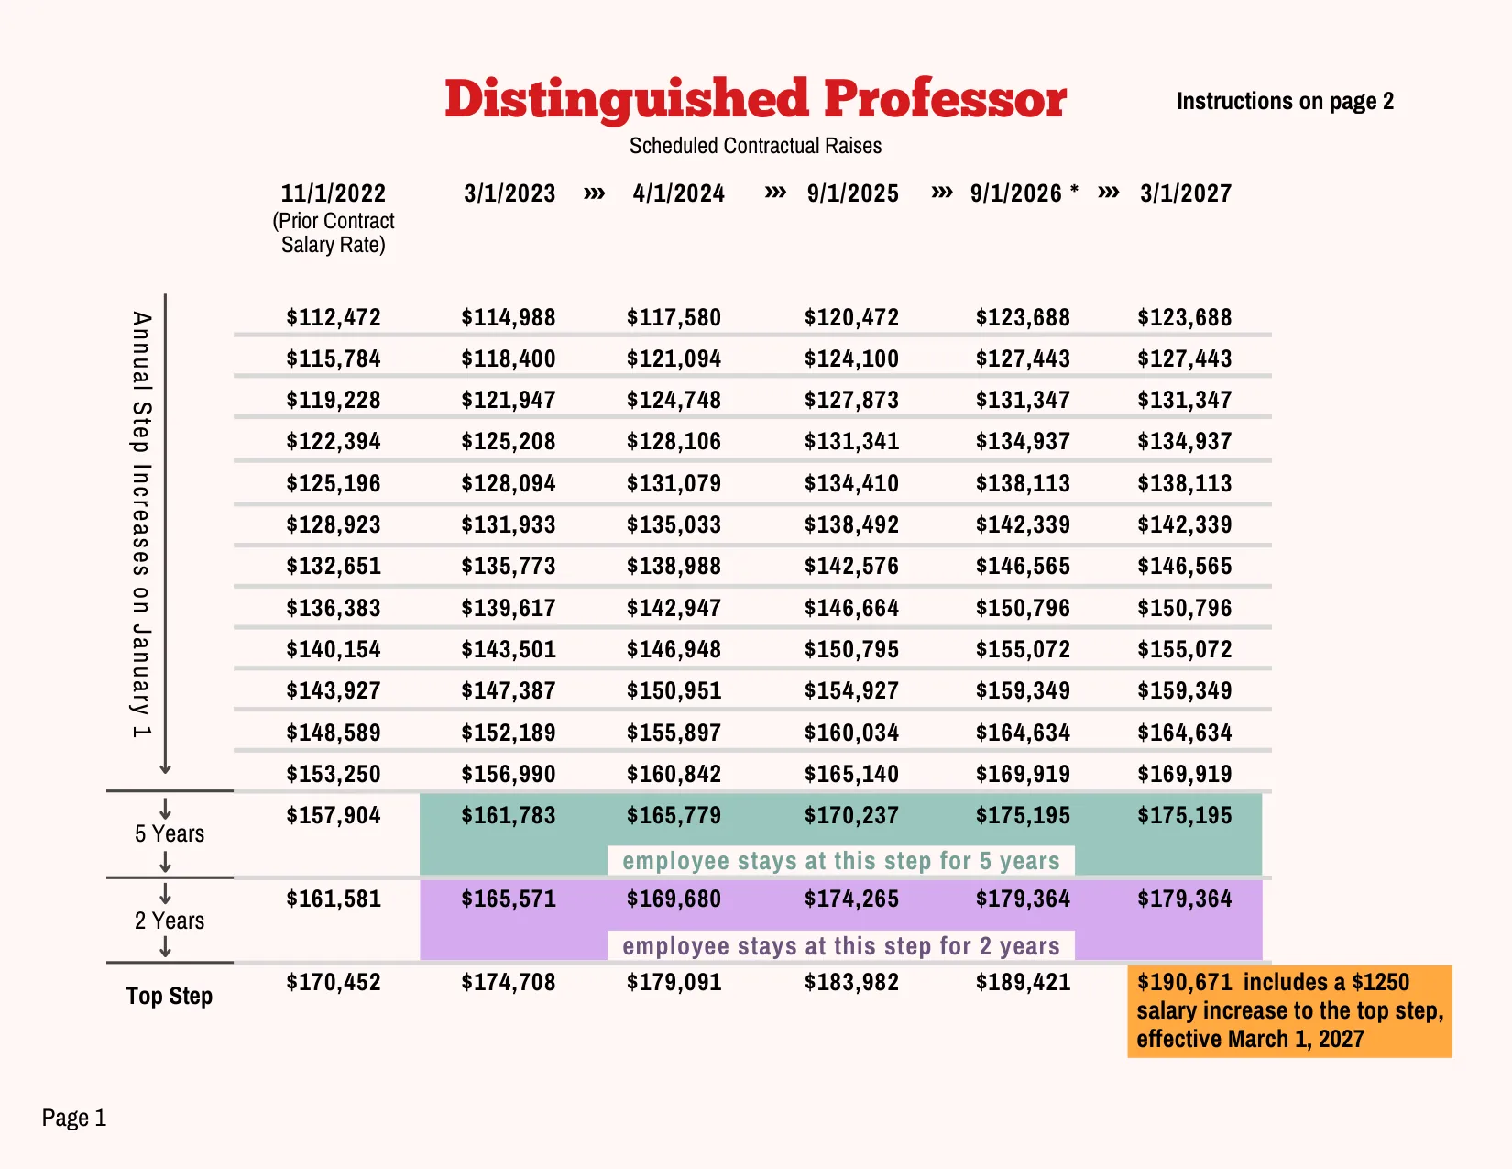Click cell value $118,400
1512x1169 pixels.
pos(509,358)
